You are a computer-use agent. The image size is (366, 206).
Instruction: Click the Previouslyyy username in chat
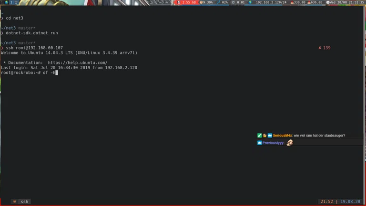coord(273,143)
